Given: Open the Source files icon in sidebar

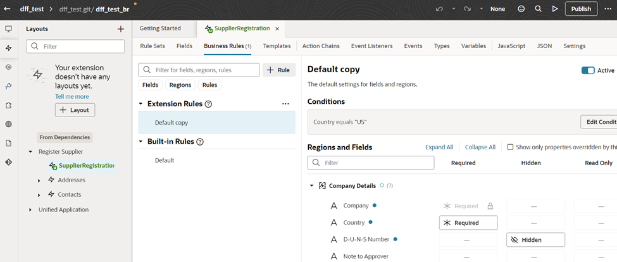Looking at the screenshot, I should (x=9, y=143).
